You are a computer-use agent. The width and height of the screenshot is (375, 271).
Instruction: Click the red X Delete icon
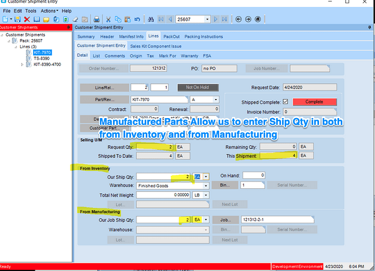tap(27, 19)
